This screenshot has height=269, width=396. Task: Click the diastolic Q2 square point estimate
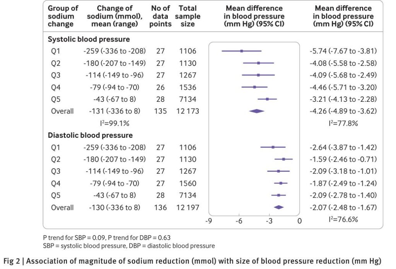click(283, 159)
